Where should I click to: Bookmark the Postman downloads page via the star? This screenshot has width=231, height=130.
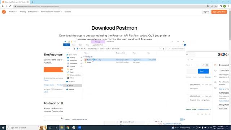click(x=216, y=6)
